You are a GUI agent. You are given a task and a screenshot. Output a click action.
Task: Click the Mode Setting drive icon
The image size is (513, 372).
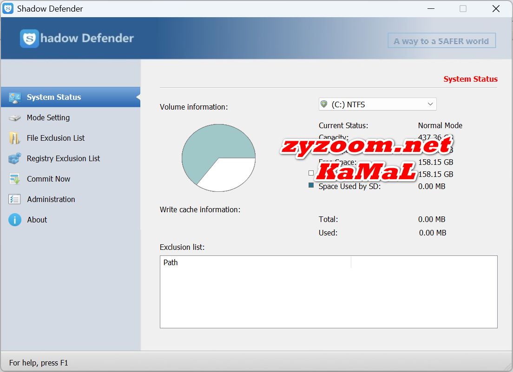click(15, 118)
